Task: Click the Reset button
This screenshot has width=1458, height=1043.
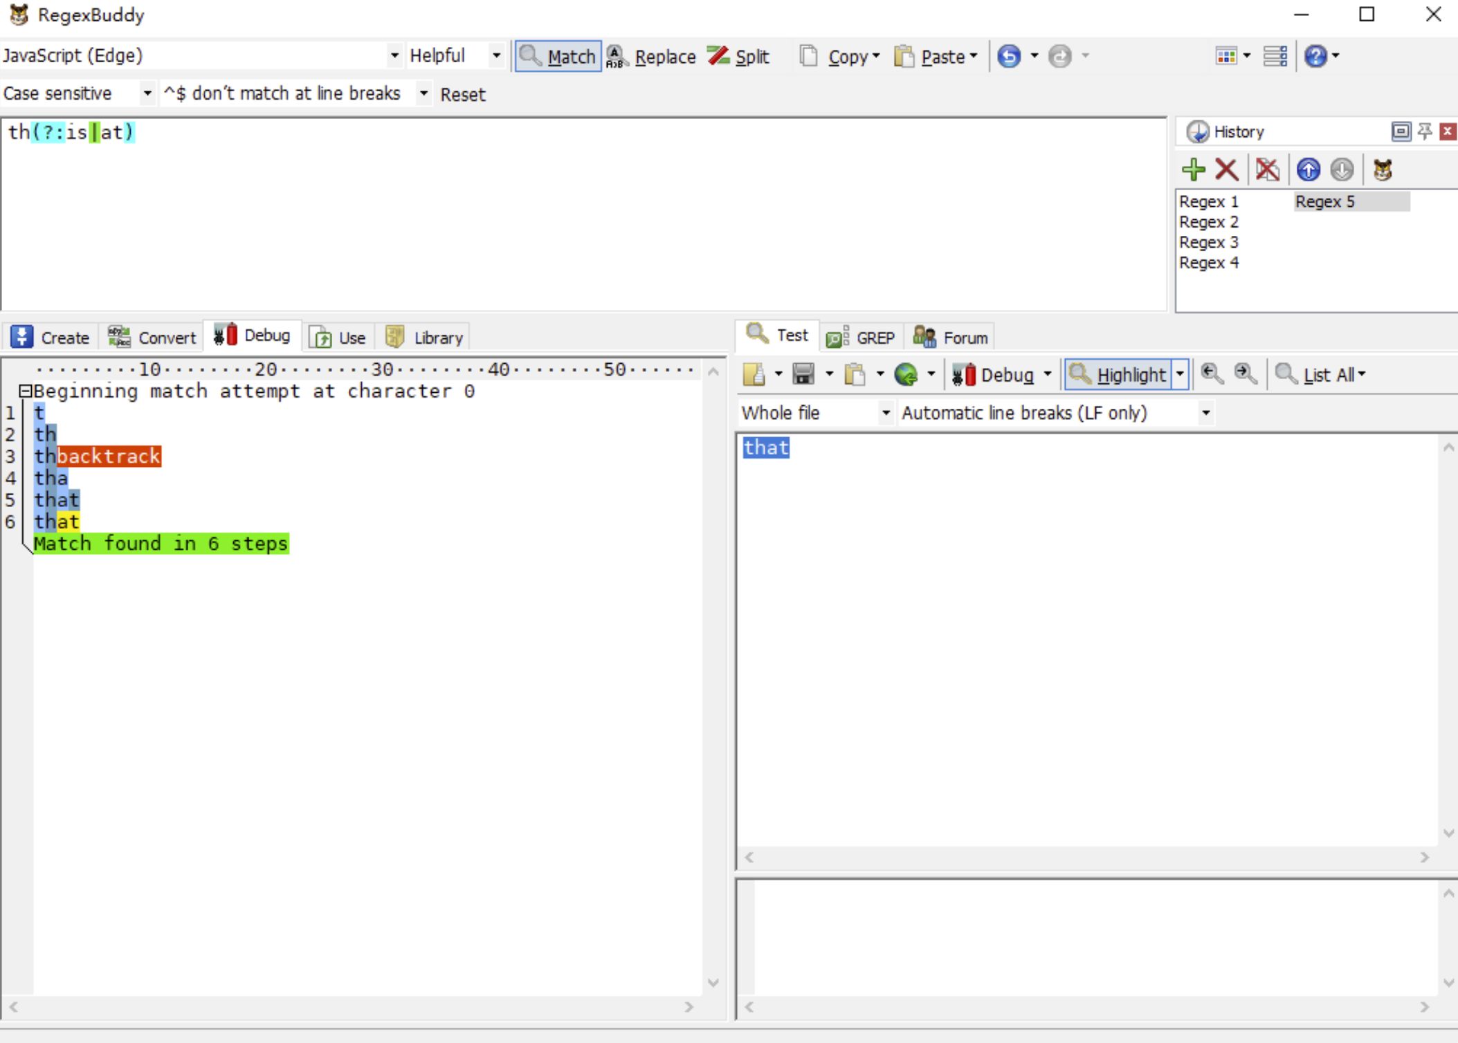Action: tap(463, 94)
